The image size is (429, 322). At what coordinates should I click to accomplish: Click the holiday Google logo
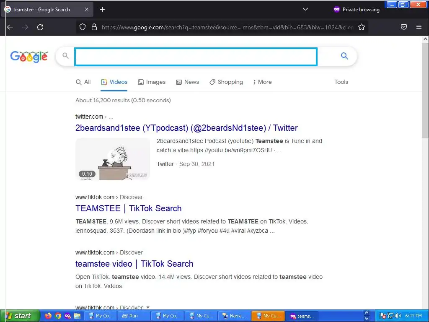pyautogui.click(x=29, y=57)
